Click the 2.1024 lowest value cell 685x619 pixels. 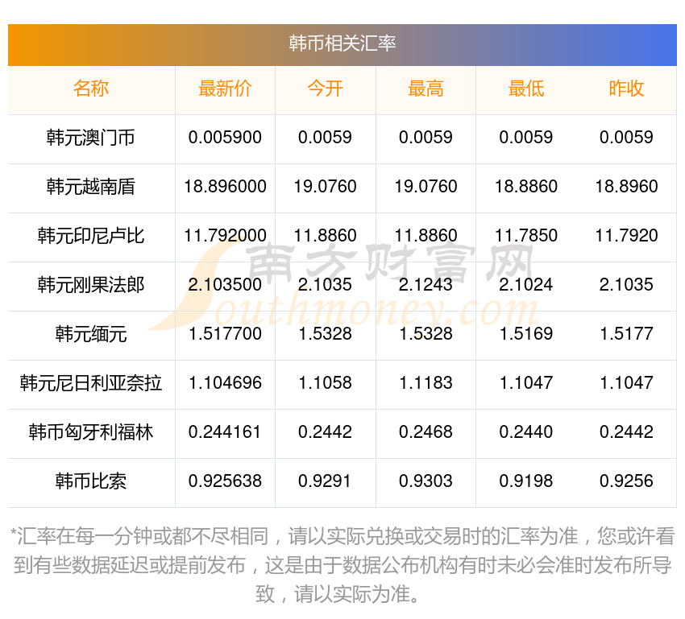pyautogui.click(x=526, y=285)
